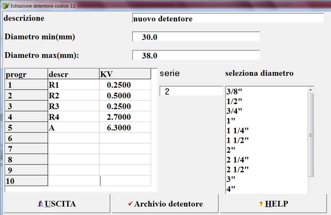Click the app icon in the title bar
Image resolution: width=331 pixels, height=215 pixels.
coord(6,6)
